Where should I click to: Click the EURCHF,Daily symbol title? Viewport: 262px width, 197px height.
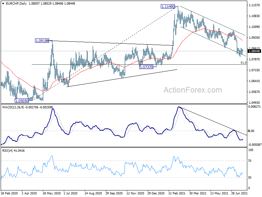click(16, 3)
